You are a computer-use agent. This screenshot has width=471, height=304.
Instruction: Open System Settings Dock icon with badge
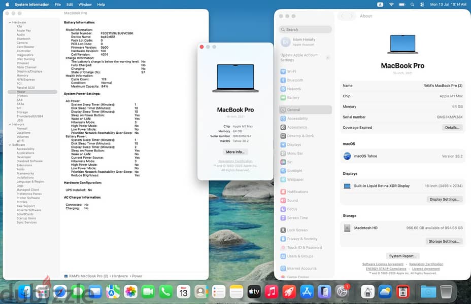[x=342, y=291]
